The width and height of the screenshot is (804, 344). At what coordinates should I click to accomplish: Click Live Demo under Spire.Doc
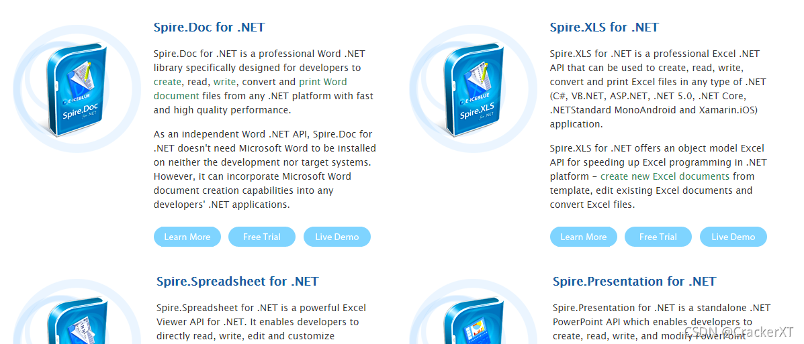[337, 237]
